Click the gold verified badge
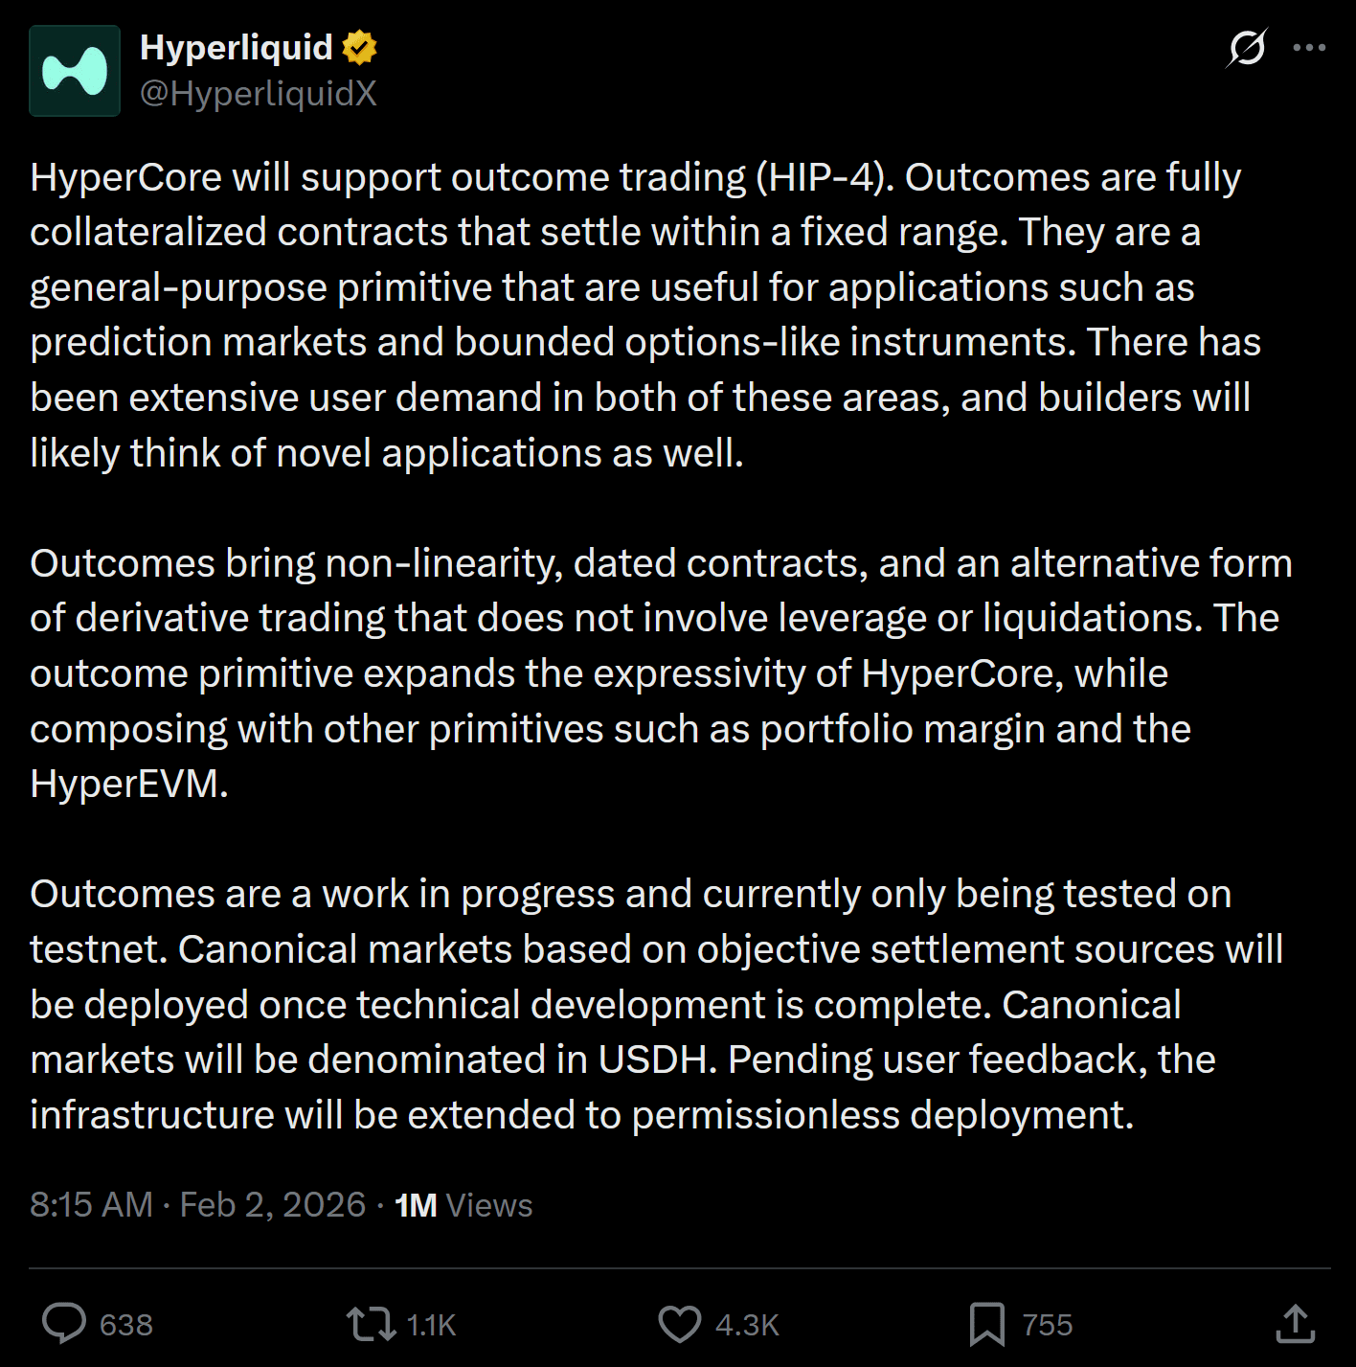 pos(360,47)
